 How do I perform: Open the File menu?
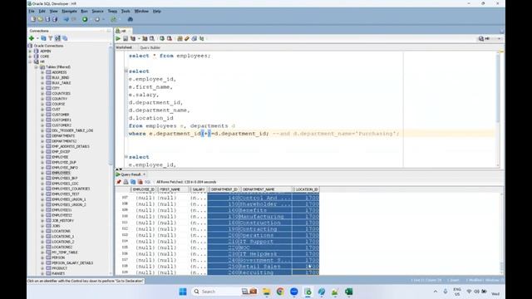point(32,11)
